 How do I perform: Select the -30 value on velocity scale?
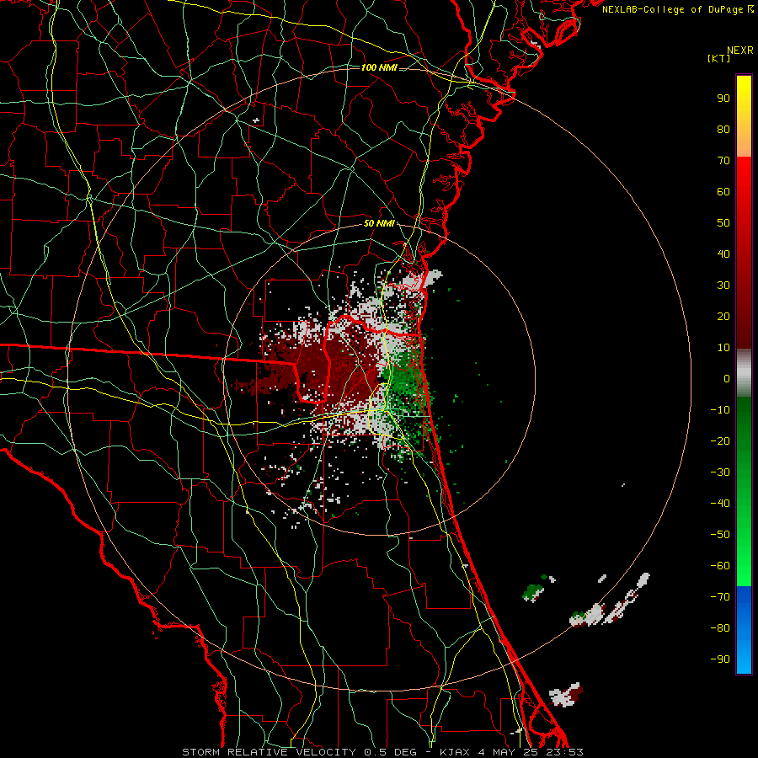coord(720,472)
